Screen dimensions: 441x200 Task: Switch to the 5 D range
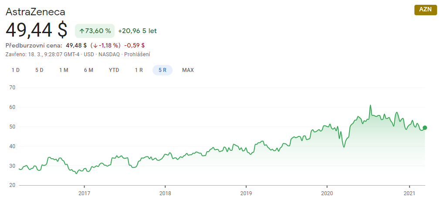click(39, 70)
